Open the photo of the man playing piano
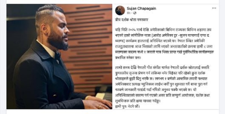 pyautogui.click(x=59, y=56)
